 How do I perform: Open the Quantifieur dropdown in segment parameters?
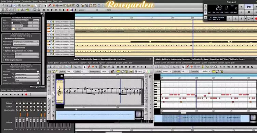click(x=17, y=26)
